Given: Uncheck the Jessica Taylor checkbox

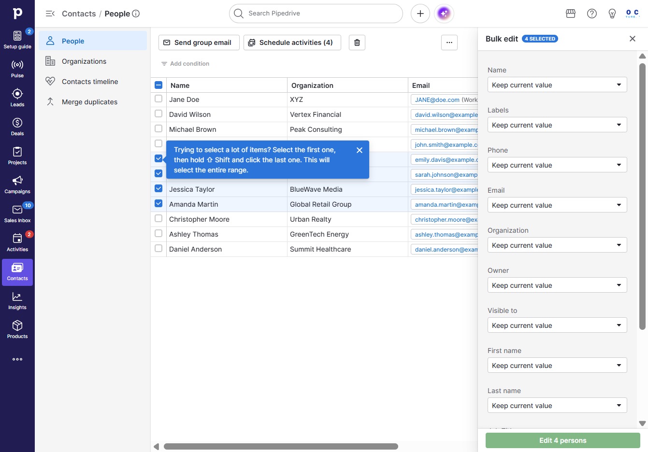Looking at the screenshot, I should [x=158, y=188].
